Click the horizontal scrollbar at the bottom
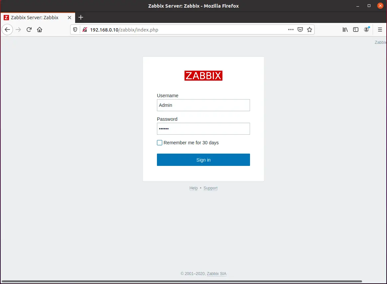Image resolution: width=387 pixels, height=284 pixels. [182, 281]
